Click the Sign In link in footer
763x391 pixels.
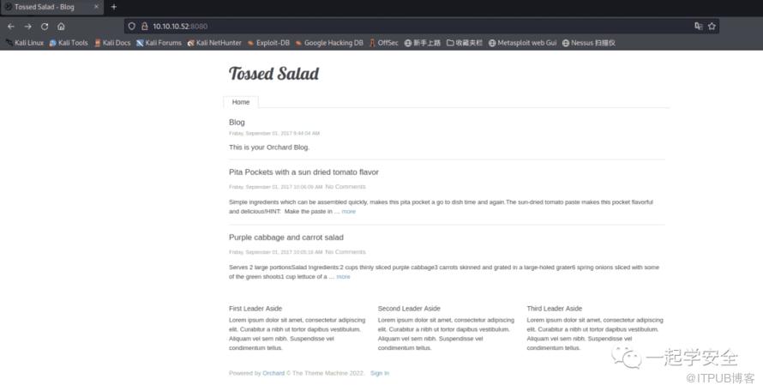click(380, 373)
